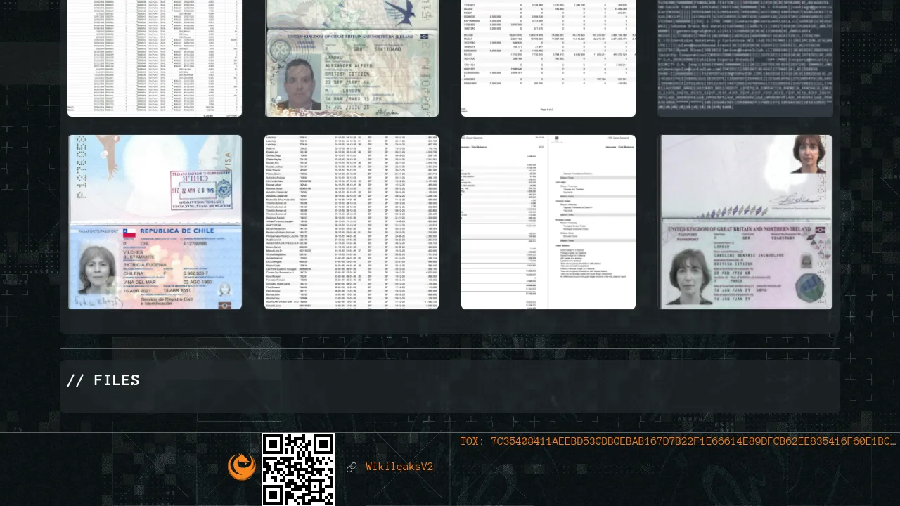Click the 'TOX:' label in the footer
The image size is (900, 506).
tap(472, 441)
